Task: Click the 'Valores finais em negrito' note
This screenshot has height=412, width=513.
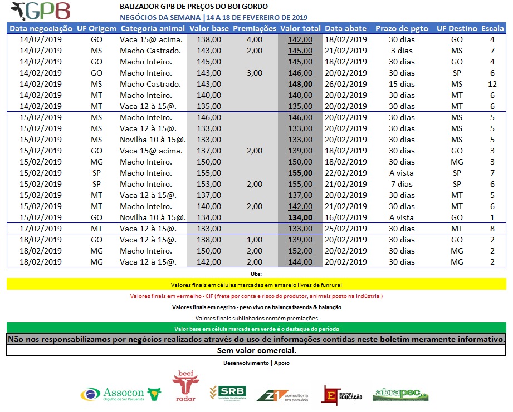Action: click(x=256, y=307)
